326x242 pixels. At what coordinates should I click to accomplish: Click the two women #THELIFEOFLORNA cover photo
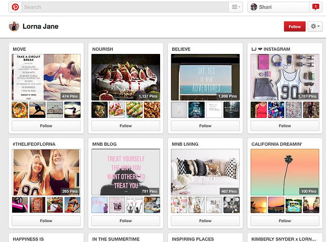tap(46, 172)
